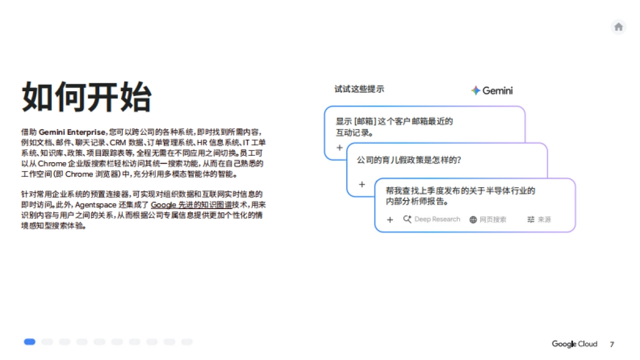Click the Gemini sparkle logo icon

tap(475, 90)
